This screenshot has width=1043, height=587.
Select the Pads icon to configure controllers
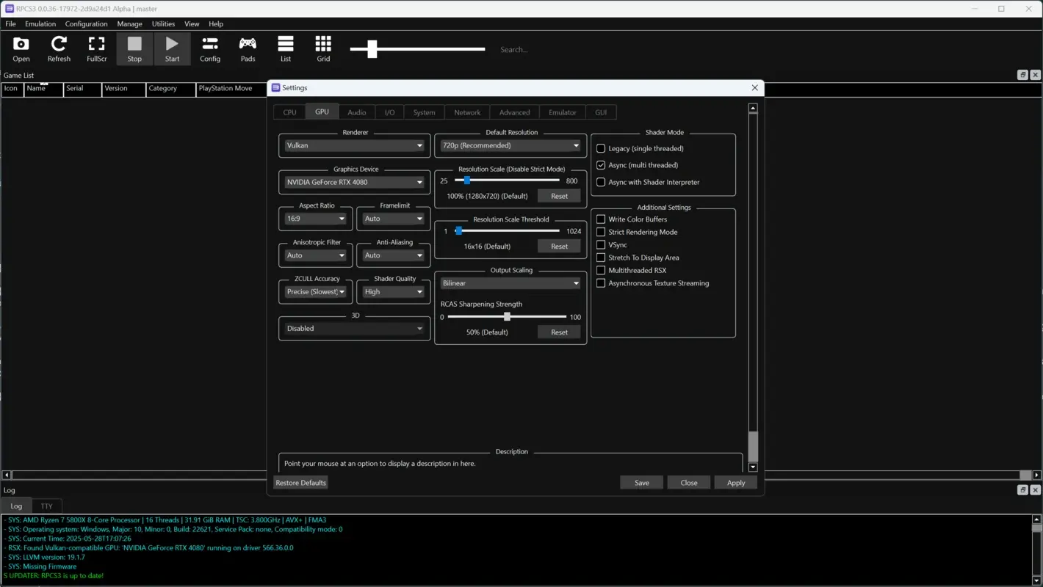click(x=248, y=48)
